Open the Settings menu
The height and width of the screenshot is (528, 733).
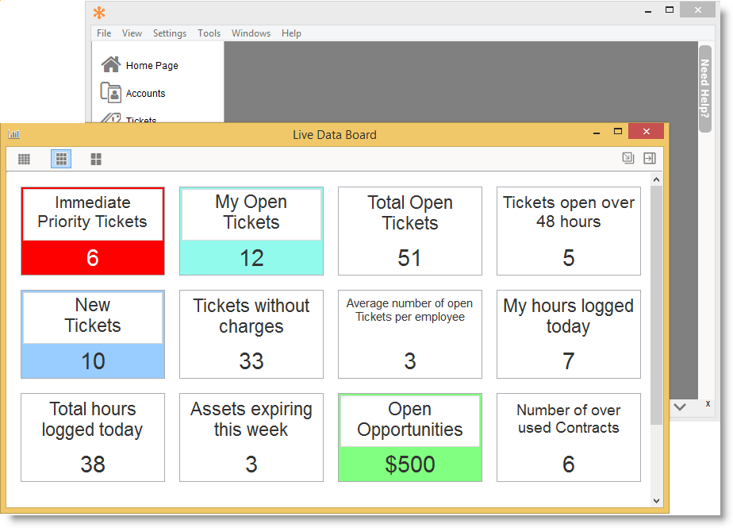coord(169,33)
